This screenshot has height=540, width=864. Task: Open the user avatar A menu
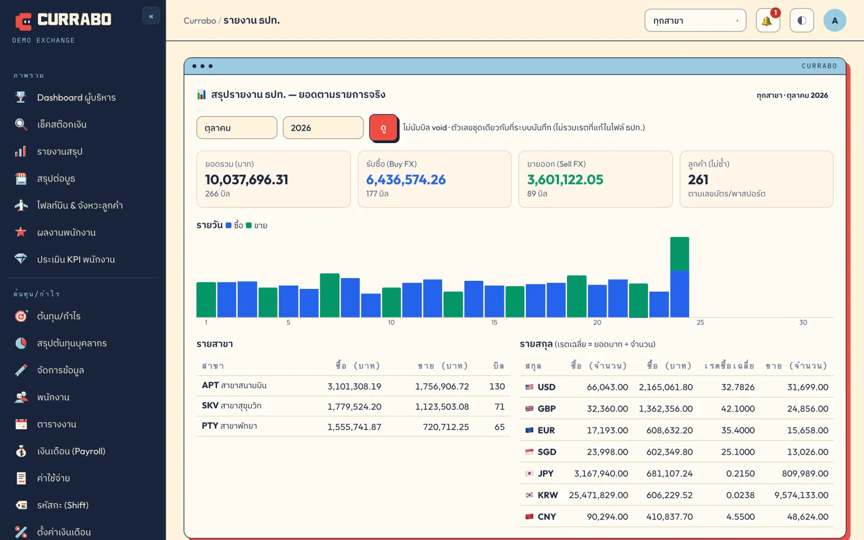835,21
